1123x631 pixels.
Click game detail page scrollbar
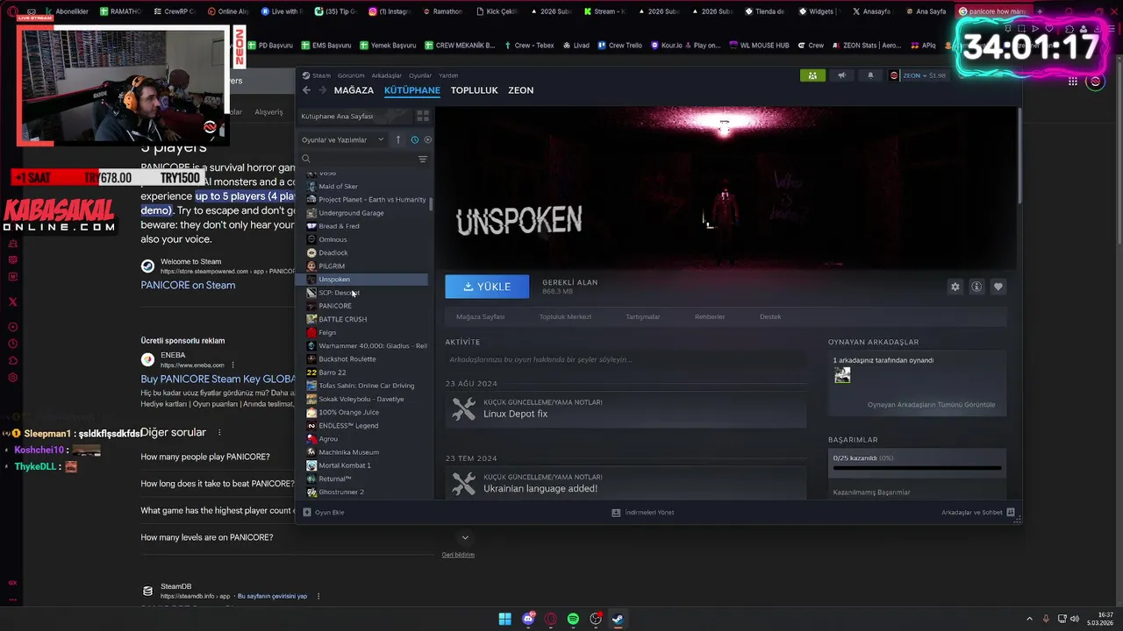pos(1019,156)
